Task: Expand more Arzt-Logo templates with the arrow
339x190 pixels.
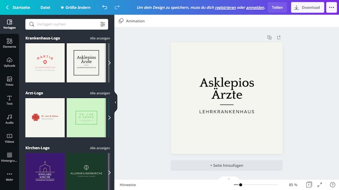Action: click(109, 118)
